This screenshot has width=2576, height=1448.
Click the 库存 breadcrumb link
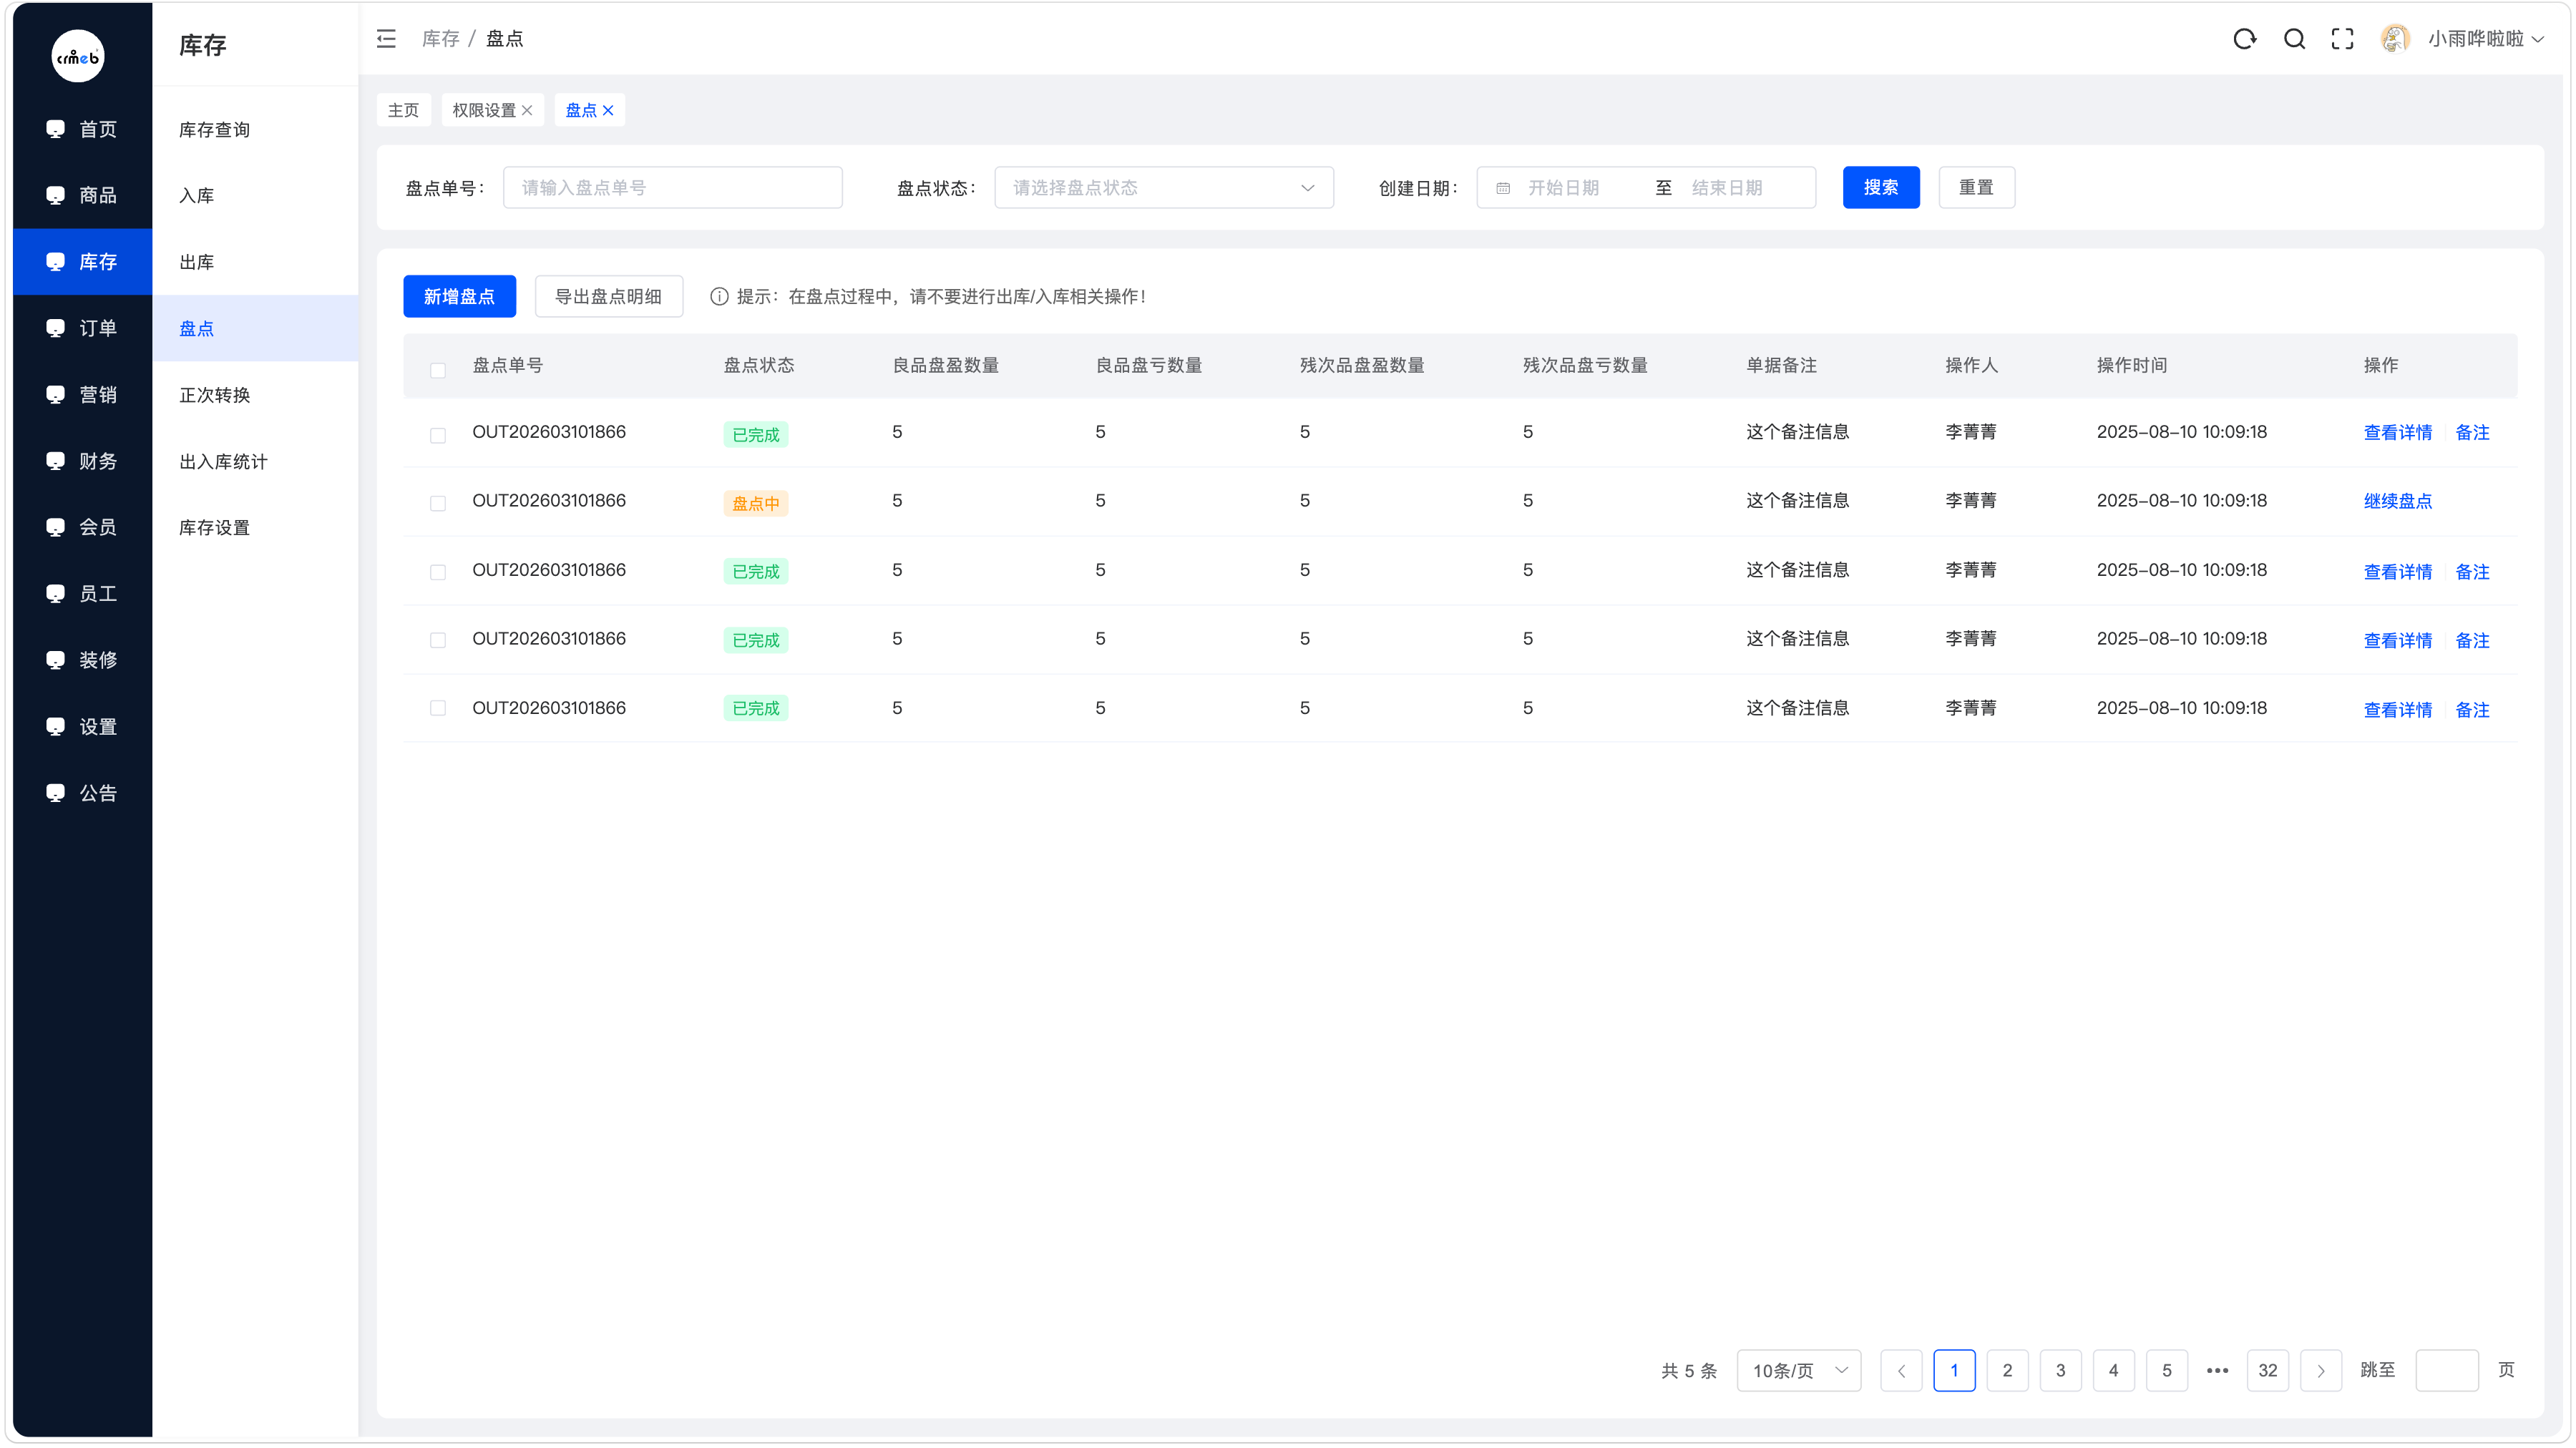[440, 39]
